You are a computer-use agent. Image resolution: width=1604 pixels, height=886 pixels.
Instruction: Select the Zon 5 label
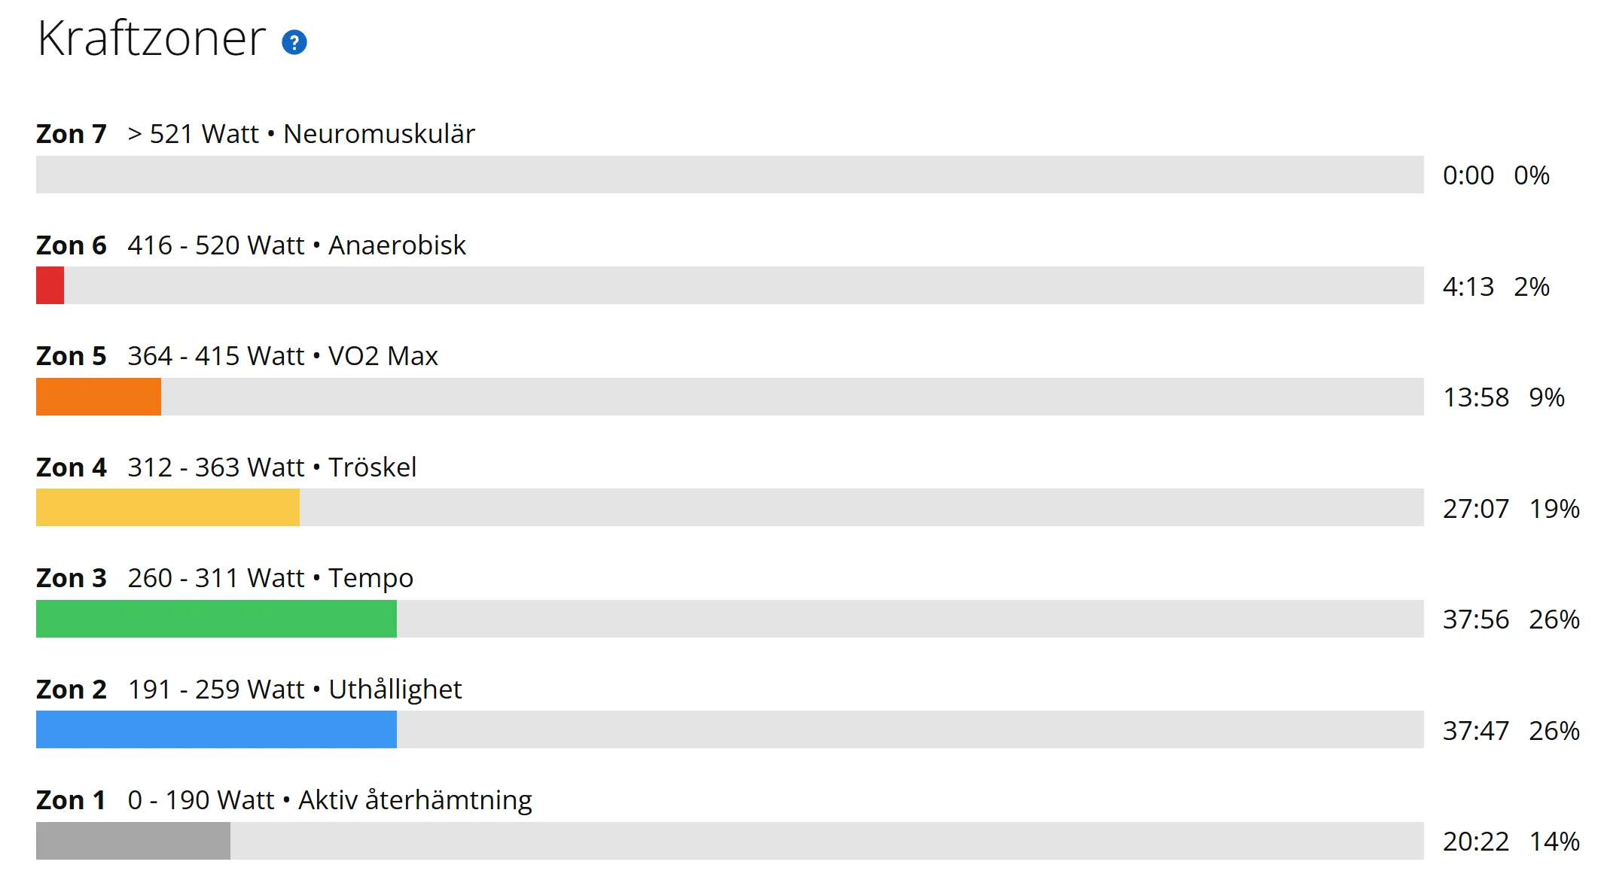point(72,356)
